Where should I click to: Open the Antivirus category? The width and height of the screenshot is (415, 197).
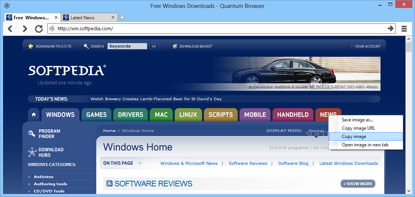click(44, 177)
